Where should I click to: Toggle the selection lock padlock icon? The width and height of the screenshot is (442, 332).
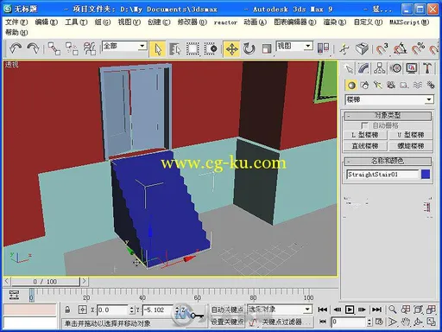pyautogui.click(x=67, y=310)
